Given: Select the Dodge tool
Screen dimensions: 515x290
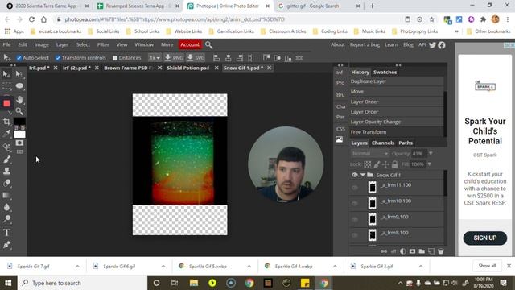Looking at the screenshot, I should 6,219.
